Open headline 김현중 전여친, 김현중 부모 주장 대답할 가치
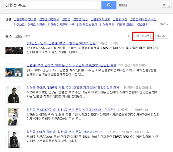Image resolution: width=173 pixels, height=152 pixels. click(x=73, y=87)
